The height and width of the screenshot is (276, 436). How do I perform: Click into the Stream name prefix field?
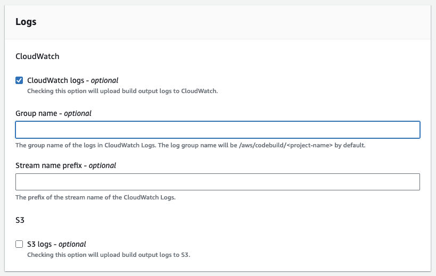(x=218, y=182)
